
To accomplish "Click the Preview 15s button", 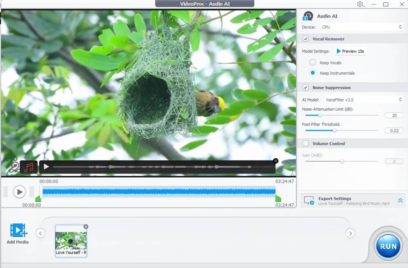I will point(351,51).
